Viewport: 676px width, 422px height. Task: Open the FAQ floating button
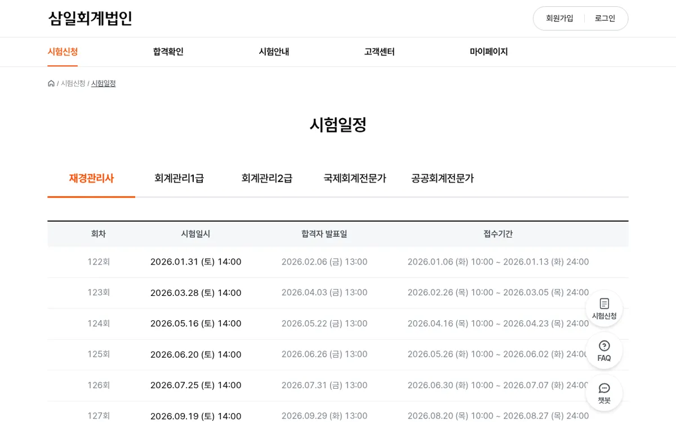[x=604, y=351]
